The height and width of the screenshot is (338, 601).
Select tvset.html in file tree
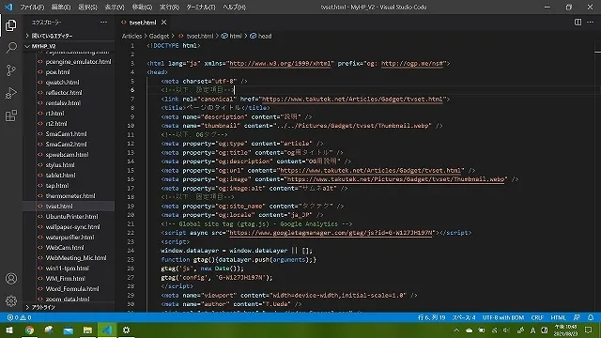[x=69, y=207]
